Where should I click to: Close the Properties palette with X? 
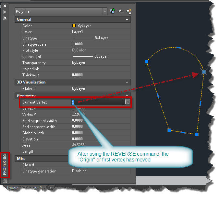click(5, 6)
